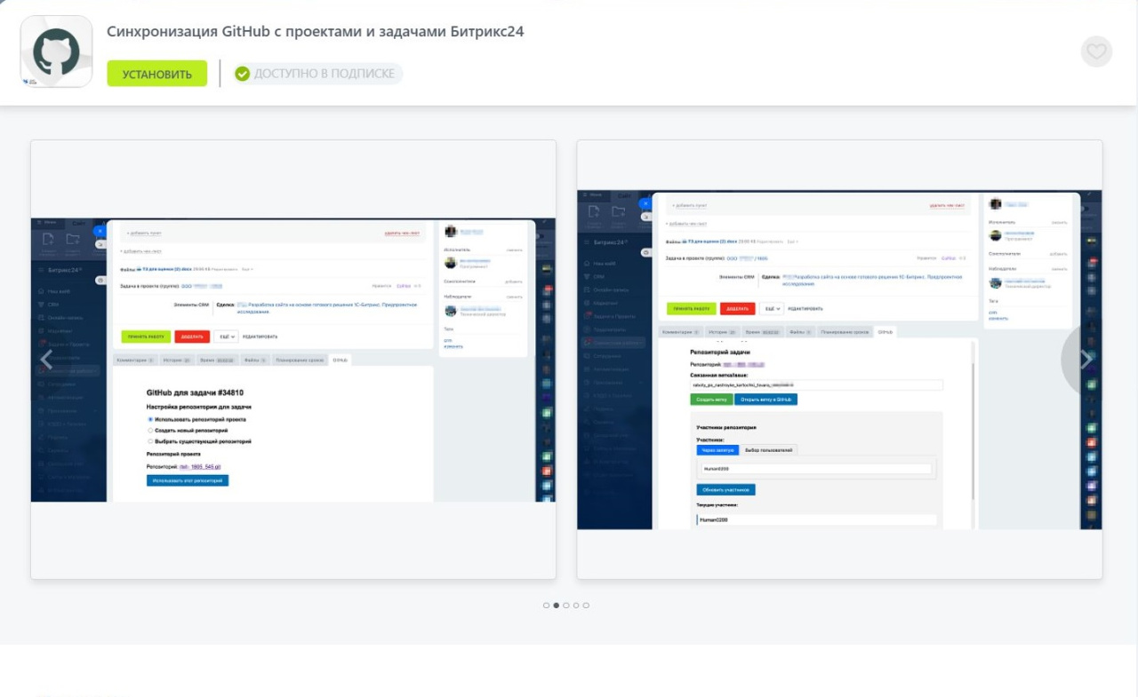Jump to the last carousel pagination dot
The image size is (1138, 697).
586,606
